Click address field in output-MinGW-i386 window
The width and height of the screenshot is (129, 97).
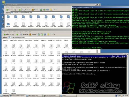click(41, 13)
